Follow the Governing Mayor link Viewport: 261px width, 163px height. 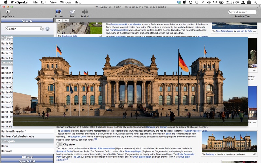(x=133, y=151)
